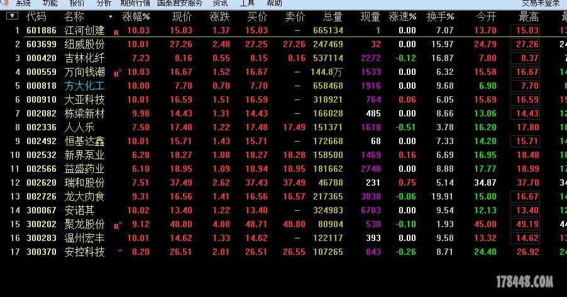This screenshot has height=297, width=567.
Task: Sort by 卖价 column header
Action: [x=295, y=16]
